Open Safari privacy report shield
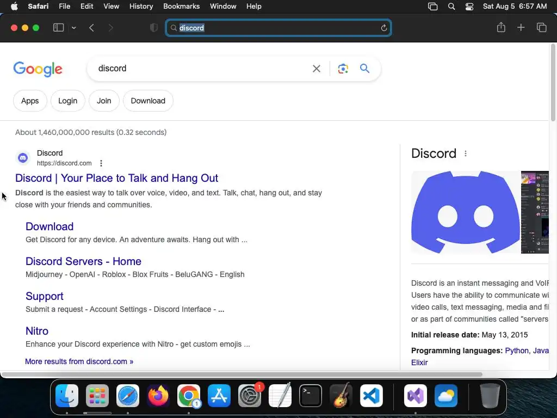Viewport: 557px width, 418px height. [154, 28]
